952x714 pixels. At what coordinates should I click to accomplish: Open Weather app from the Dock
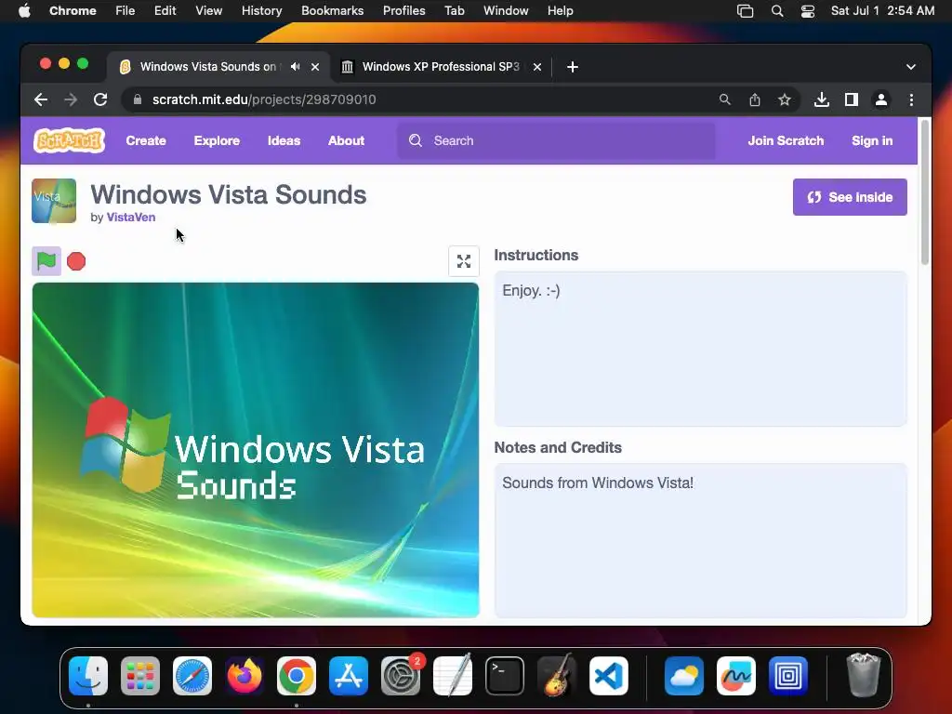tap(683, 676)
